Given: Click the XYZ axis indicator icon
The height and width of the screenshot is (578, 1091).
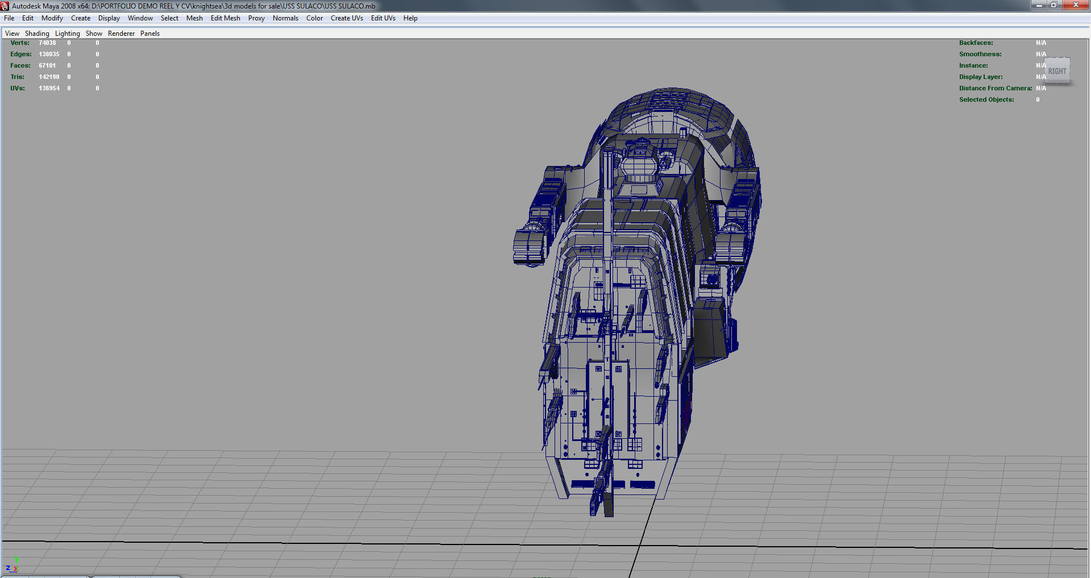Looking at the screenshot, I should pyautogui.click(x=12, y=565).
